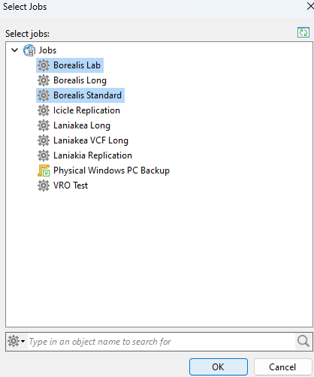Click the Physical Windows PC Backup agent icon
The width and height of the screenshot is (314, 377).
point(44,170)
